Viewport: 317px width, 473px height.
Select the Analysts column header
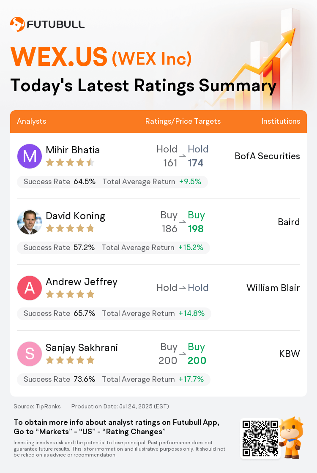pos(31,121)
